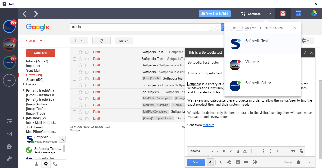The image size is (322, 168).
Task: Open the Tahoma font dropdown
Action: coord(198,151)
